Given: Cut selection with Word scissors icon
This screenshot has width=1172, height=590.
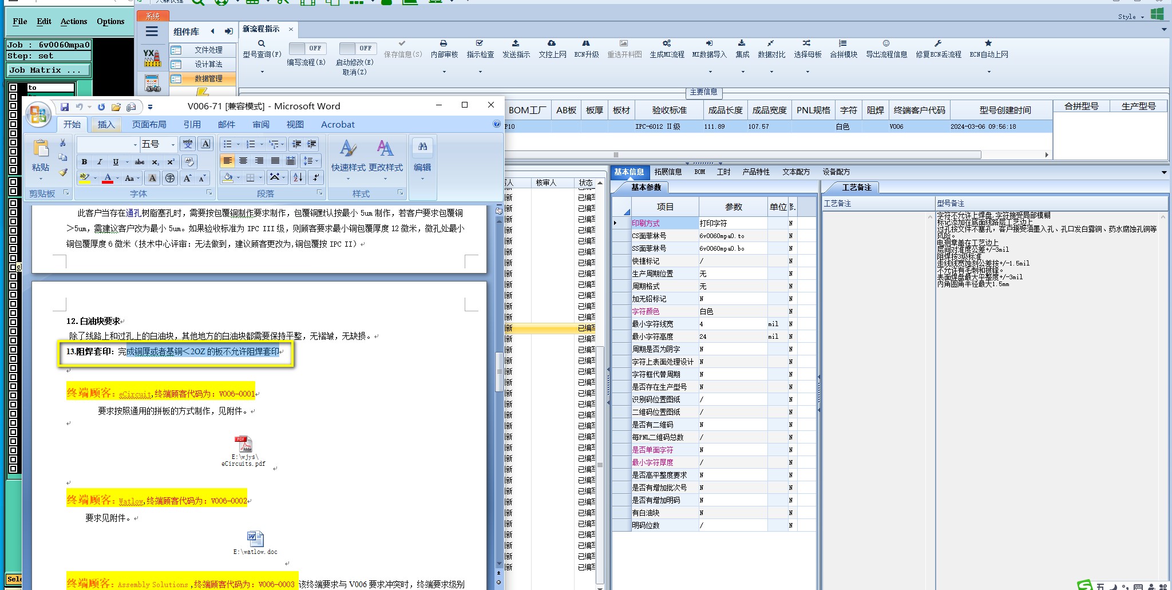Looking at the screenshot, I should [x=63, y=142].
